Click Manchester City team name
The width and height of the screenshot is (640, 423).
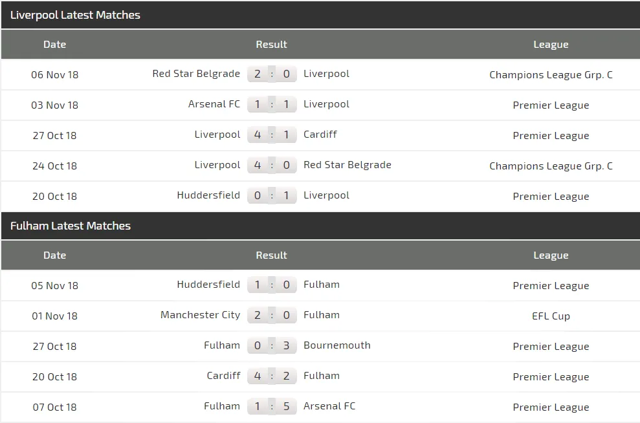point(200,315)
